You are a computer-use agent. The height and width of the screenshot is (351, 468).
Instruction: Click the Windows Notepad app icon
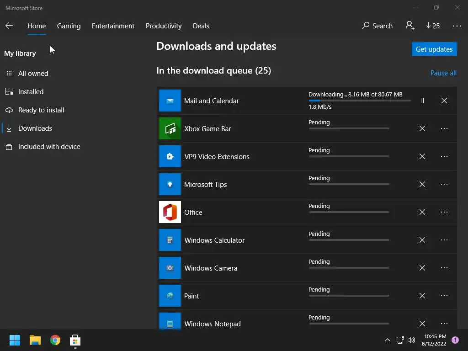pos(170,321)
